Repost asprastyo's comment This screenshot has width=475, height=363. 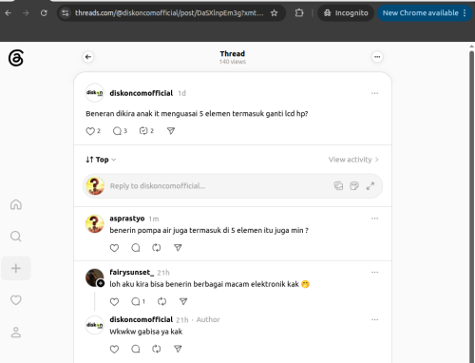click(x=157, y=248)
